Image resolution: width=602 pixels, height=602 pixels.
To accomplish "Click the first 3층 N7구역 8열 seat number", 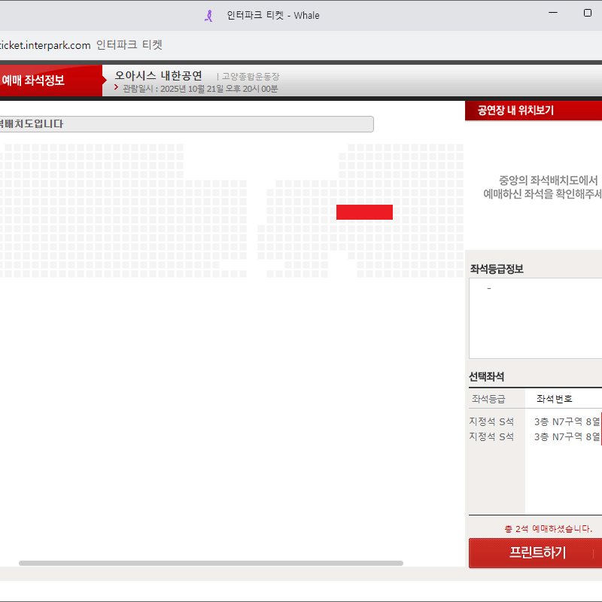I will point(567,421).
